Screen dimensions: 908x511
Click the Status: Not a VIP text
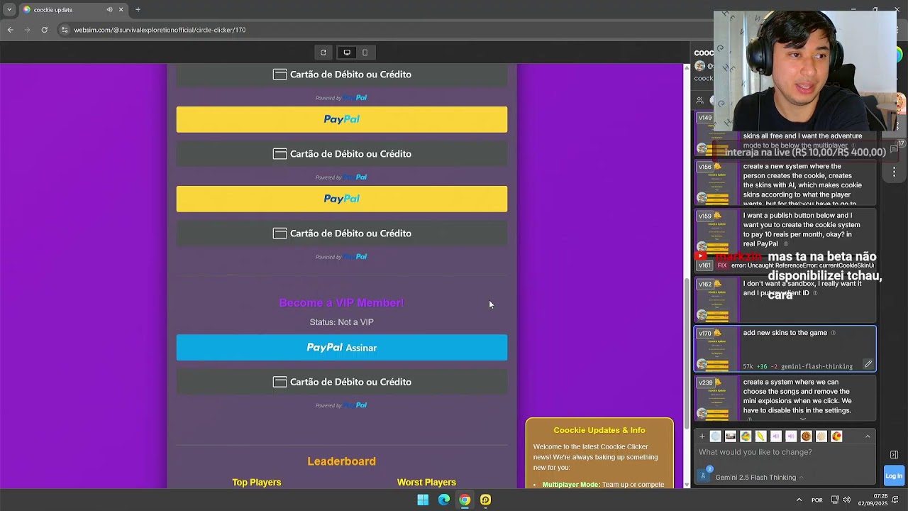click(341, 322)
